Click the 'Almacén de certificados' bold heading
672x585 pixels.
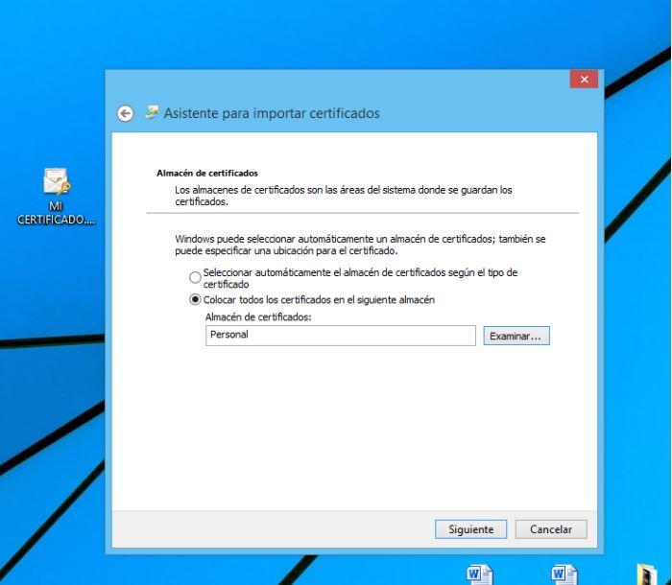[x=207, y=173]
